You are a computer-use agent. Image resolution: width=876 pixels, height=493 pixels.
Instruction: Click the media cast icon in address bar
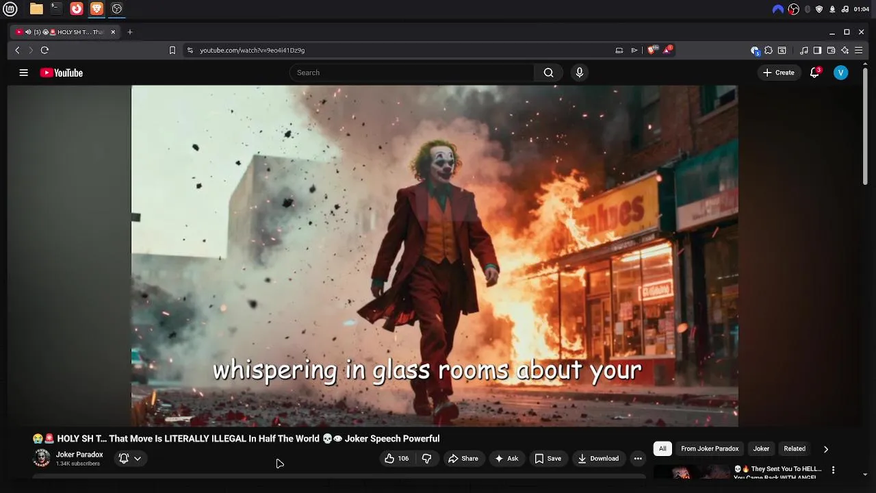pos(619,50)
